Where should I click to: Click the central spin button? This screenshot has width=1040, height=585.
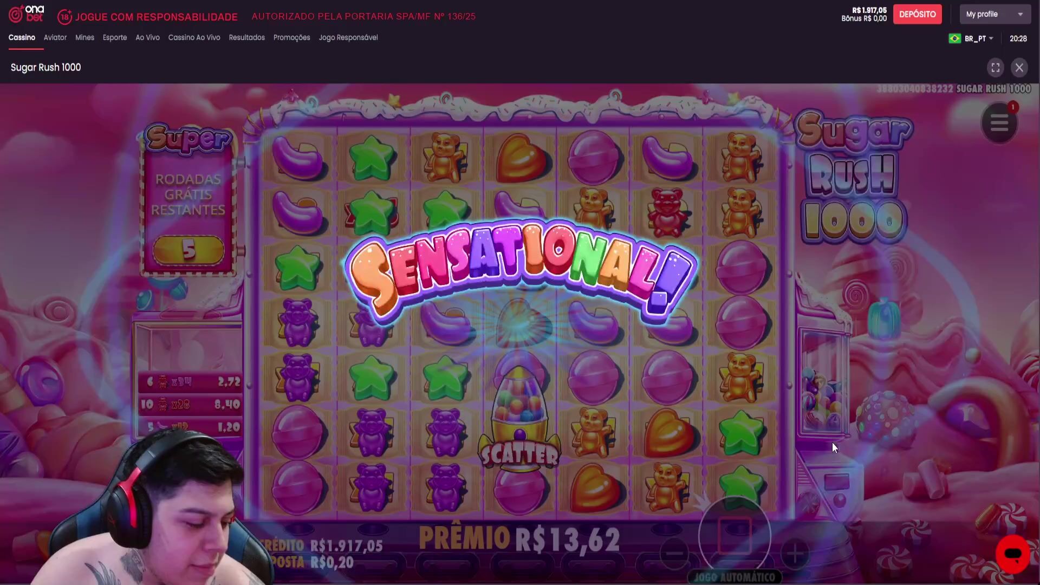tap(734, 535)
